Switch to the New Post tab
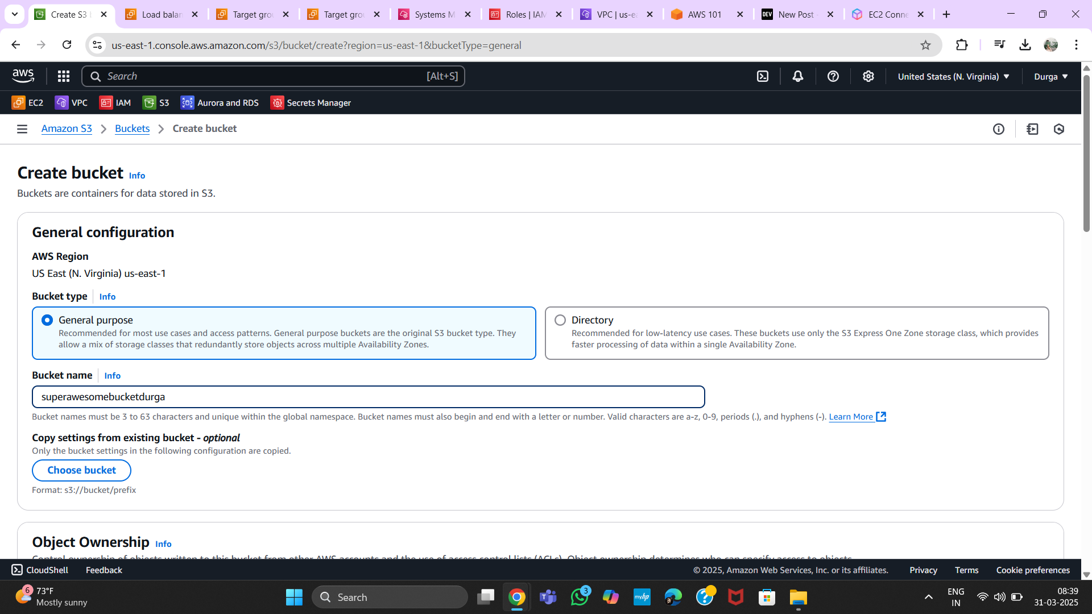Screen dimensions: 1092x614 798,14
